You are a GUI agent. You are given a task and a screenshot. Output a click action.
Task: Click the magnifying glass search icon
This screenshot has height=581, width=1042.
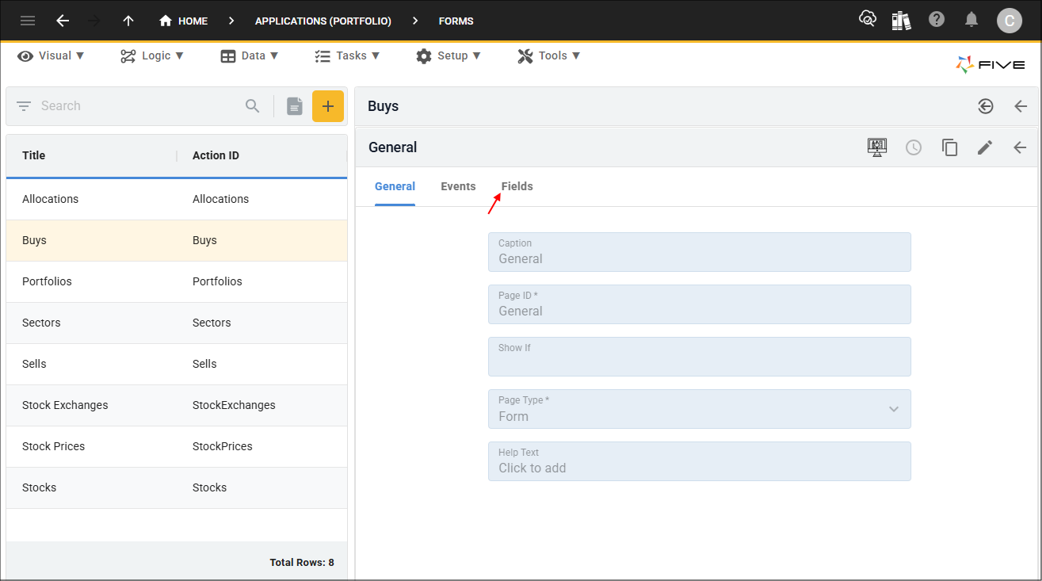click(253, 106)
